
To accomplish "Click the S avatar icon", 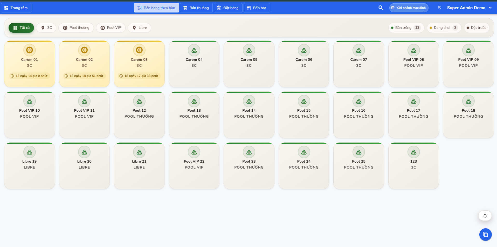I will 439,8.
